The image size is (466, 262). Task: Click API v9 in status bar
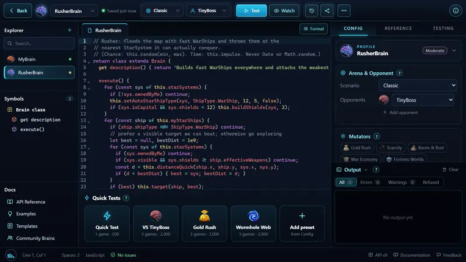click(x=377, y=255)
